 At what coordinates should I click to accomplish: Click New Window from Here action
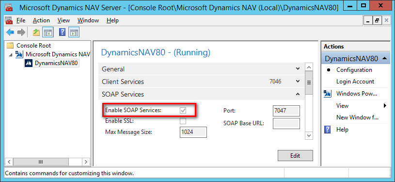point(358,117)
